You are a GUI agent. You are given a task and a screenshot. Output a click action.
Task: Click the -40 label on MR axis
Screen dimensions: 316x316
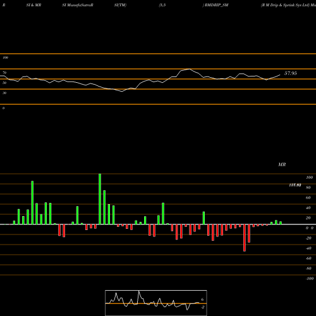coord(308,248)
